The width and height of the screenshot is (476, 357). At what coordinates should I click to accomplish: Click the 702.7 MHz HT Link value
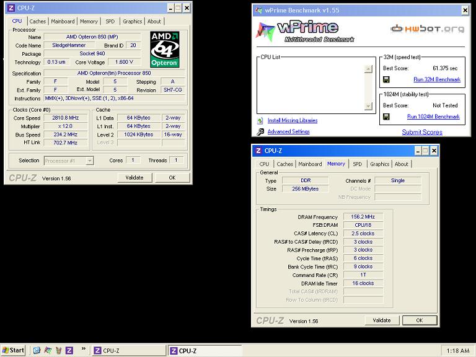point(65,143)
